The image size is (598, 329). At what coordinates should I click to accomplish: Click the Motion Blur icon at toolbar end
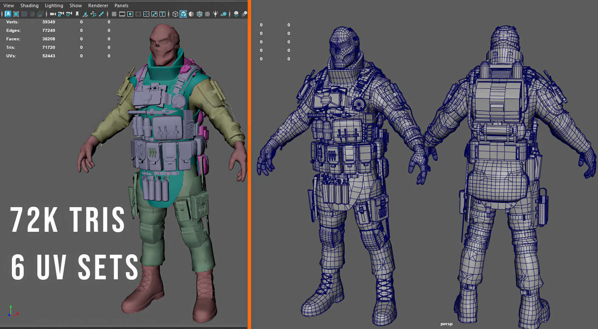click(x=245, y=14)
